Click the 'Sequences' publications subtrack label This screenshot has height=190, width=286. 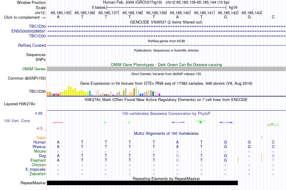click(x=36, y=55)
